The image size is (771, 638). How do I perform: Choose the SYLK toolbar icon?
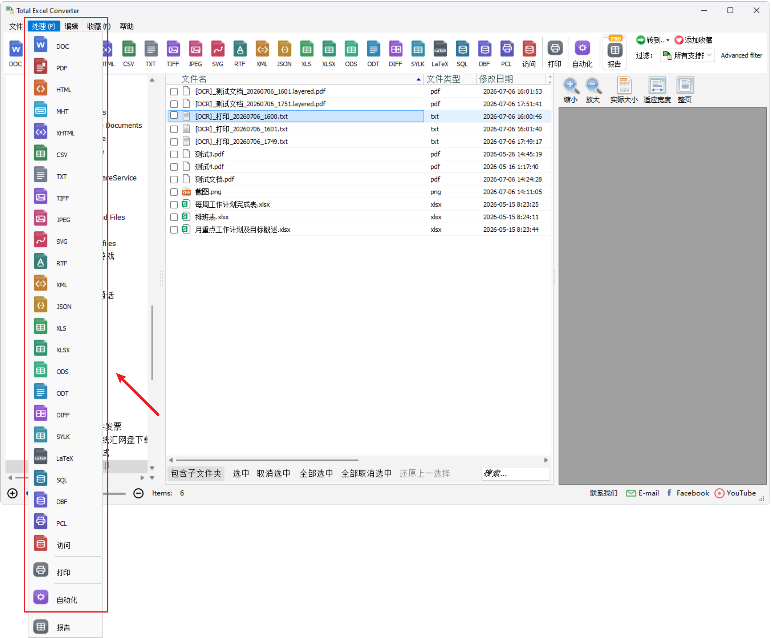coord(418,54)
